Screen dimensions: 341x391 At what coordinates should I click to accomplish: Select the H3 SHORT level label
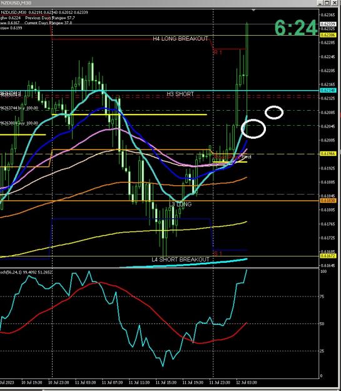click(180, 94)
